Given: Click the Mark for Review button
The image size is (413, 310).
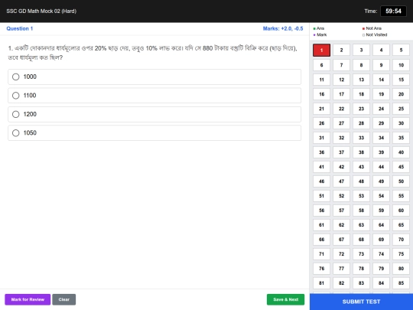Looking at the screenshot, I should click(28, 299).
